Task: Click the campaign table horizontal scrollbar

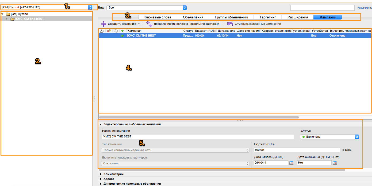Action: [x=199, y=117]
